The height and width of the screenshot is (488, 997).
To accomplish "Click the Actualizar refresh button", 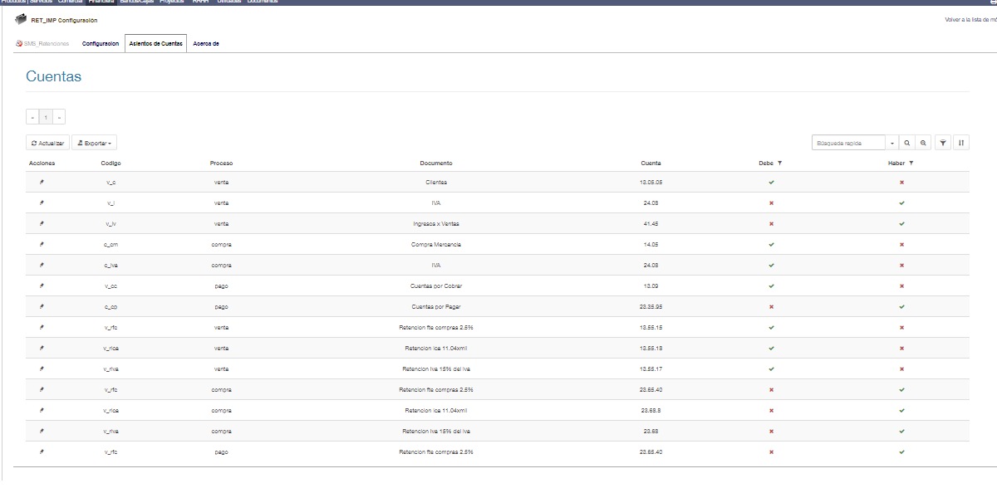I will (47, 143).
